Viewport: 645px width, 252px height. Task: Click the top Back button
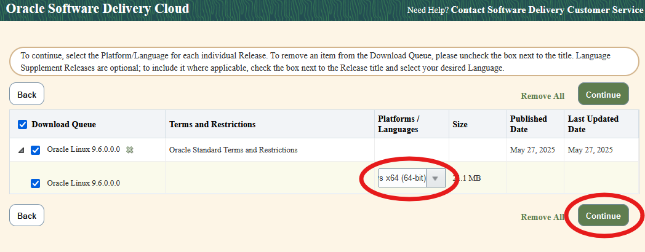26,94
